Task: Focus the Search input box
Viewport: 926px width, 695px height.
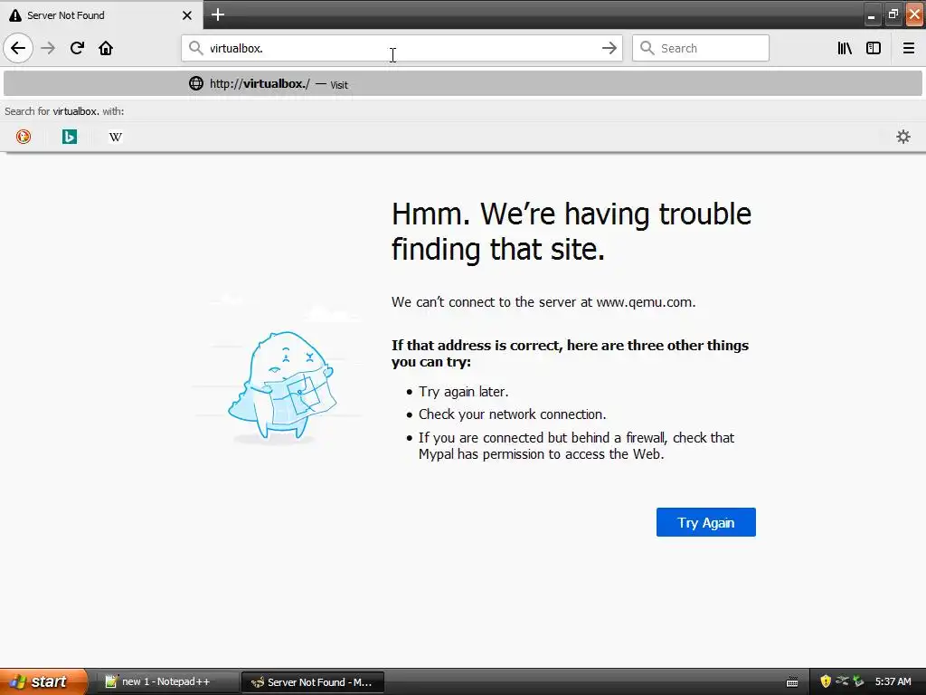Action: 701,48
